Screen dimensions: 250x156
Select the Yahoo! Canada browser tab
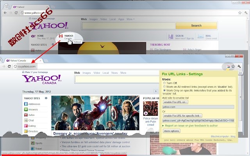coord(23,61)
